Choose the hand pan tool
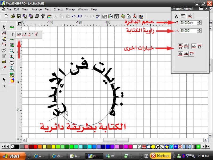Viewport: 213px width, 160px height. [x=12, y=63]
